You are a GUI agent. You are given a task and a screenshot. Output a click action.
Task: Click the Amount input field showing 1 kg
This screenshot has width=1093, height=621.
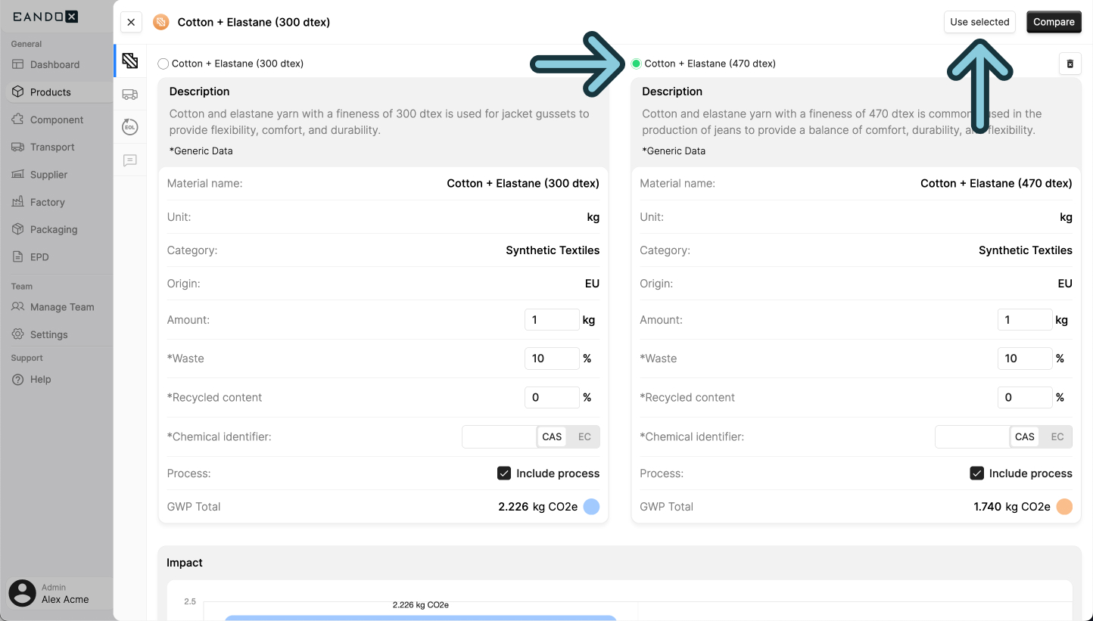[552, 319]
